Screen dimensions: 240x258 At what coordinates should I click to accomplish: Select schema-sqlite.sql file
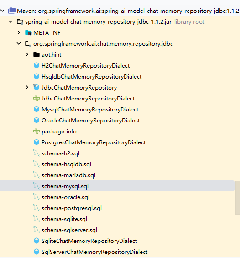click(64, 219)
